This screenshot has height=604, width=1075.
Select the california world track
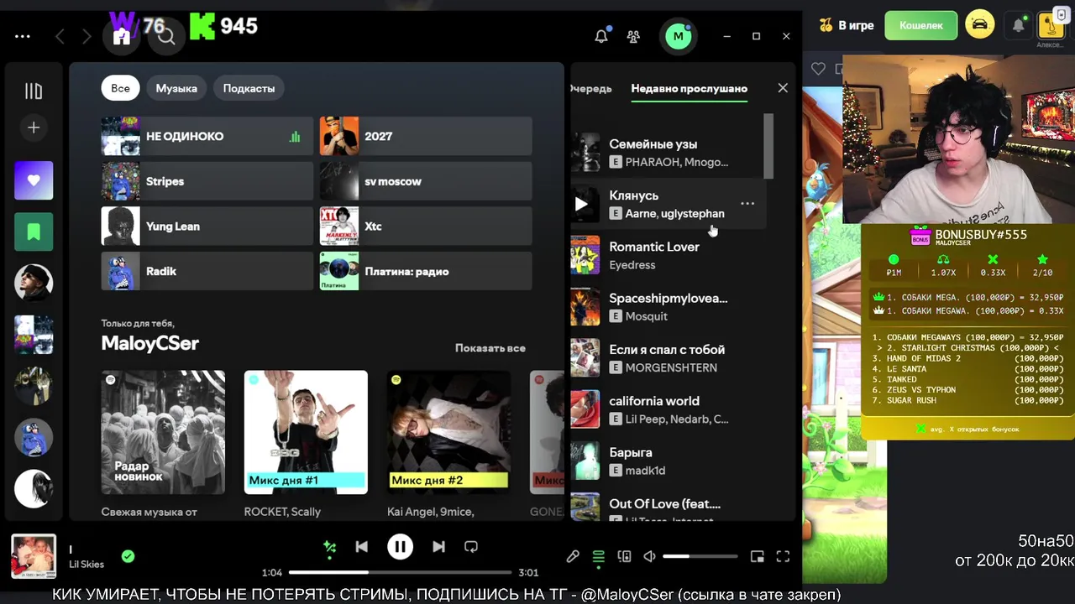tap(669, 409)
